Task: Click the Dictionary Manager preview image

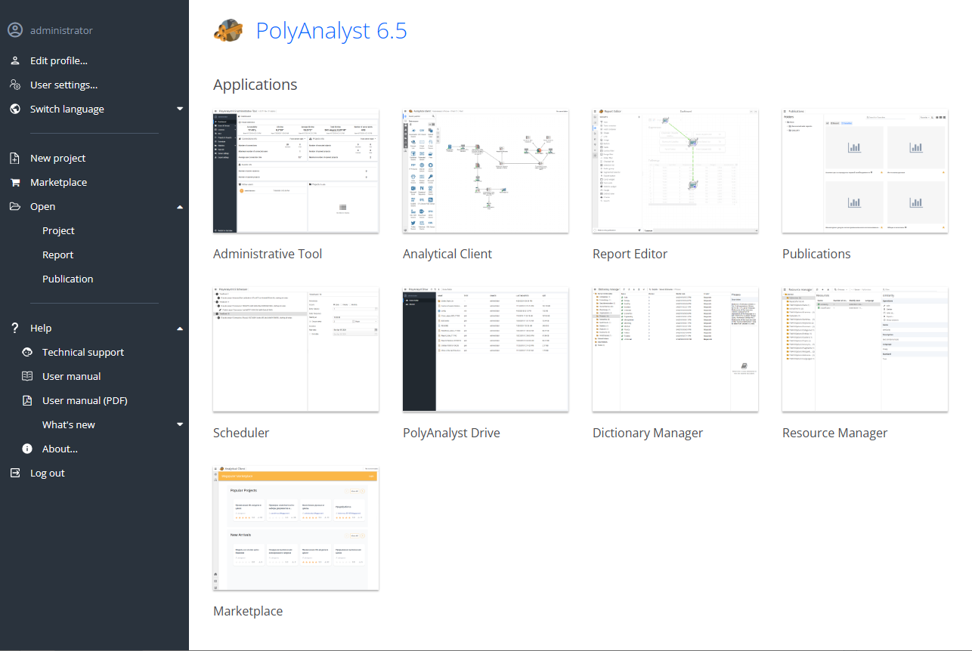Action: click(675, 349)
